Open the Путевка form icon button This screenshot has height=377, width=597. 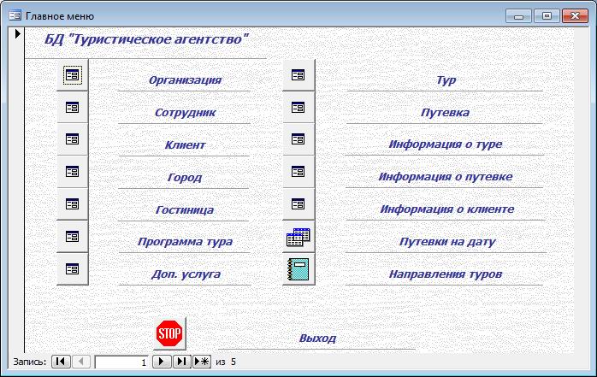[x=298, y=108]
